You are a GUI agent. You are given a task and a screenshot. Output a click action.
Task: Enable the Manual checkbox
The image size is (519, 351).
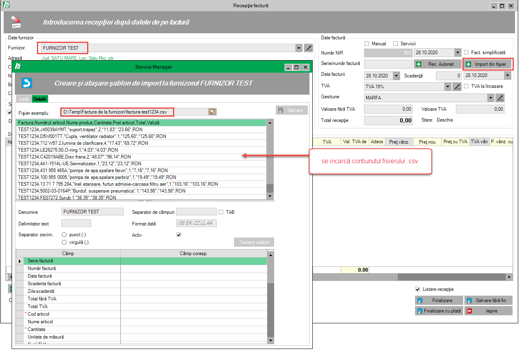(366, 44)
